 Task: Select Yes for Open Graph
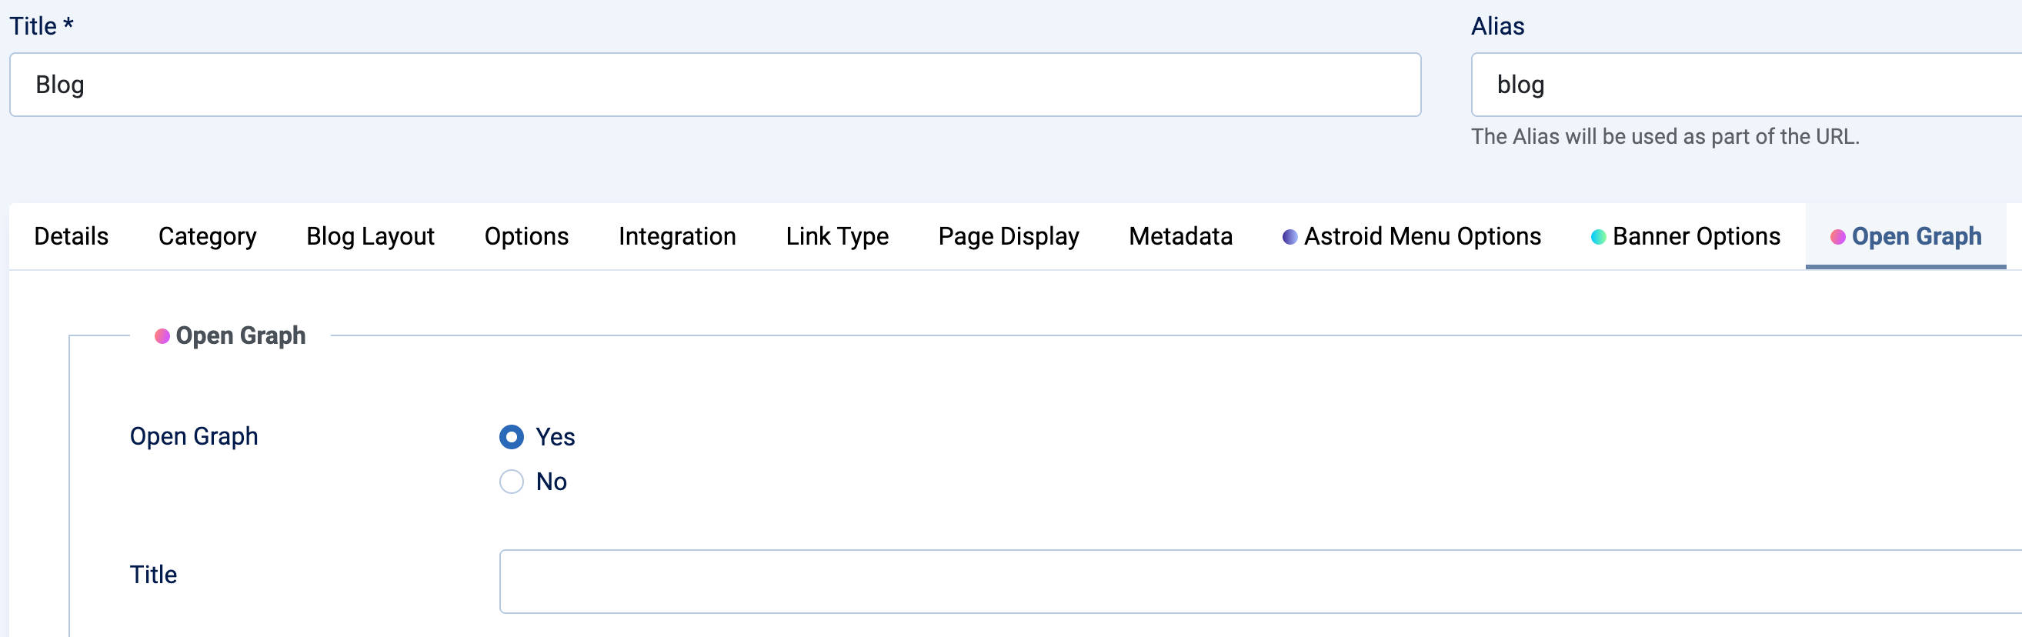512,437
